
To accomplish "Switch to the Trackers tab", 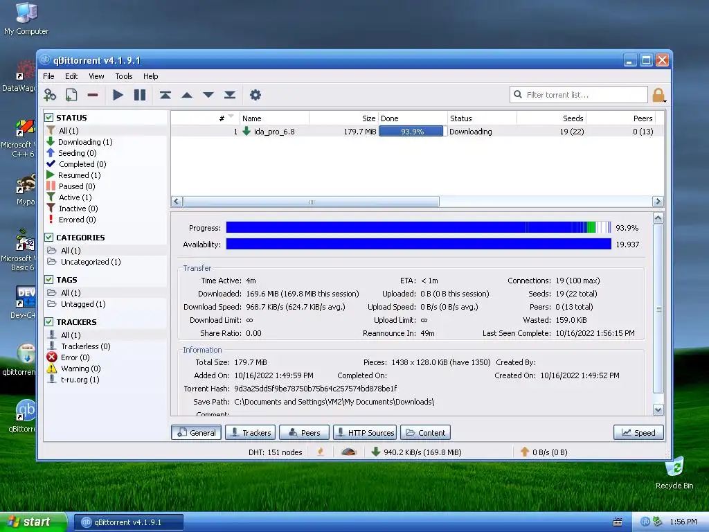I will [x=251, y=432].
